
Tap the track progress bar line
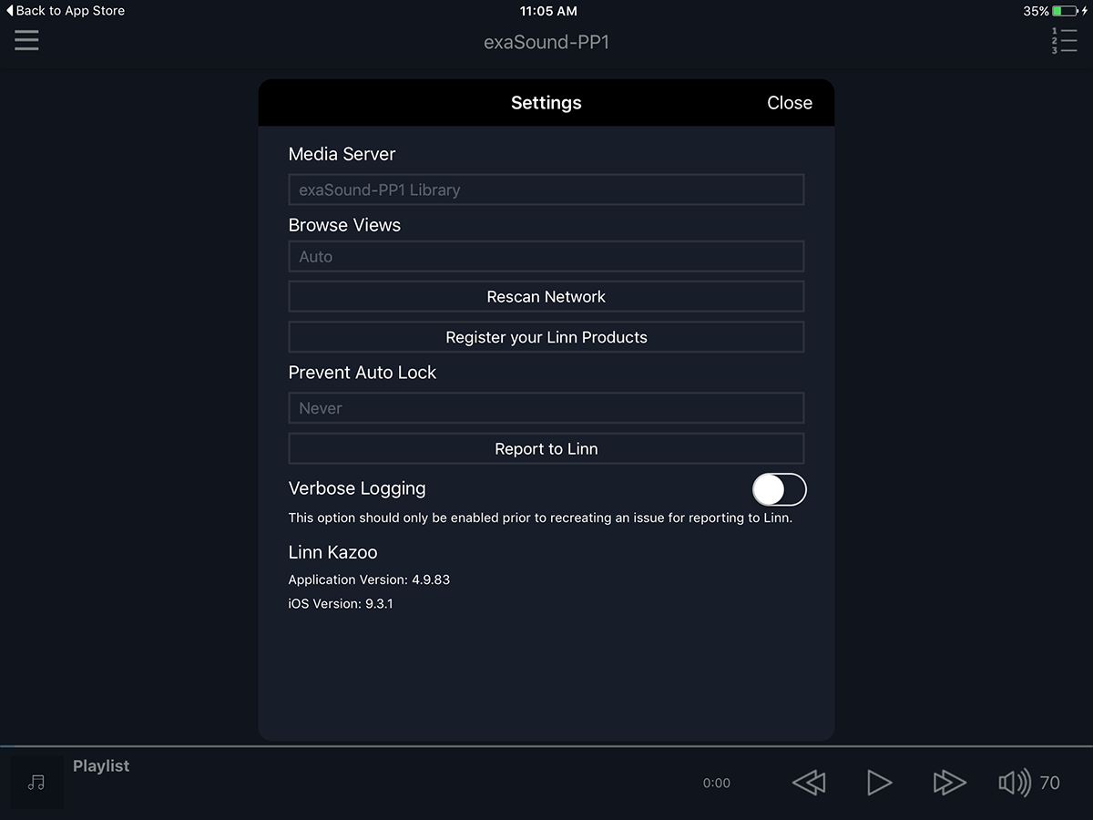[546, 746]
